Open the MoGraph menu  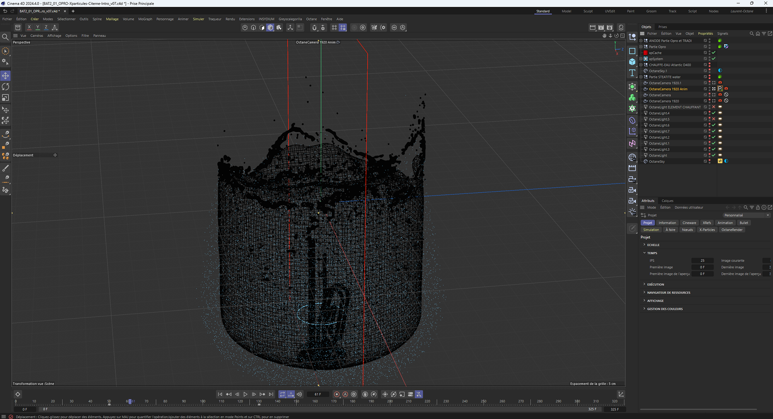tap(145, 19)
